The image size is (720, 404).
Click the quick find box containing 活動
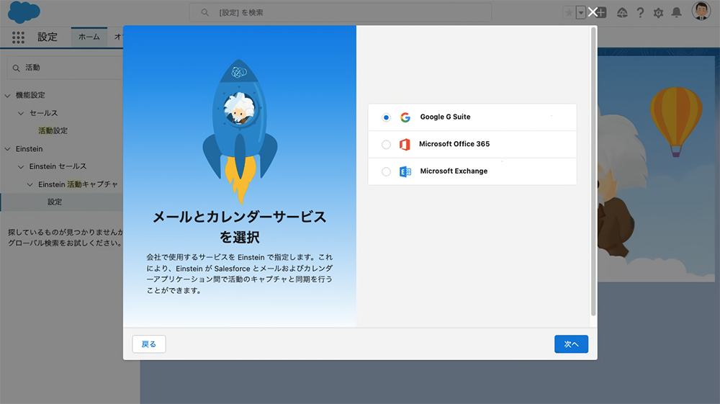(x=66, y=68)
